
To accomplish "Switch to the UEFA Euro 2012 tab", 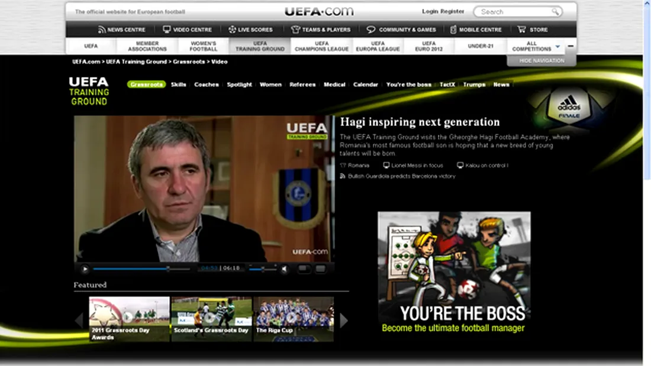I will [x=429, y=46].
